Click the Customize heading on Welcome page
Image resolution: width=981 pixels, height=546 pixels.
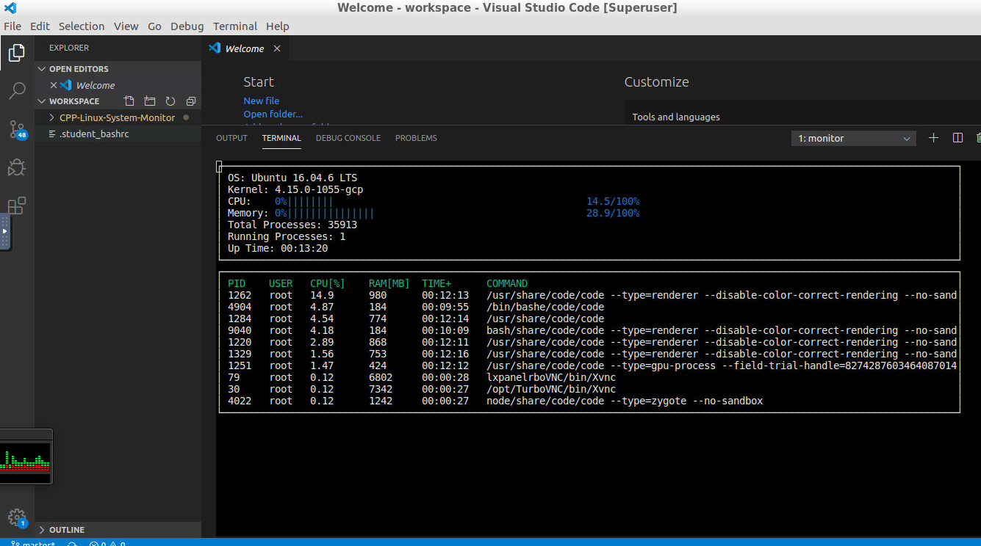click(657, 82)
